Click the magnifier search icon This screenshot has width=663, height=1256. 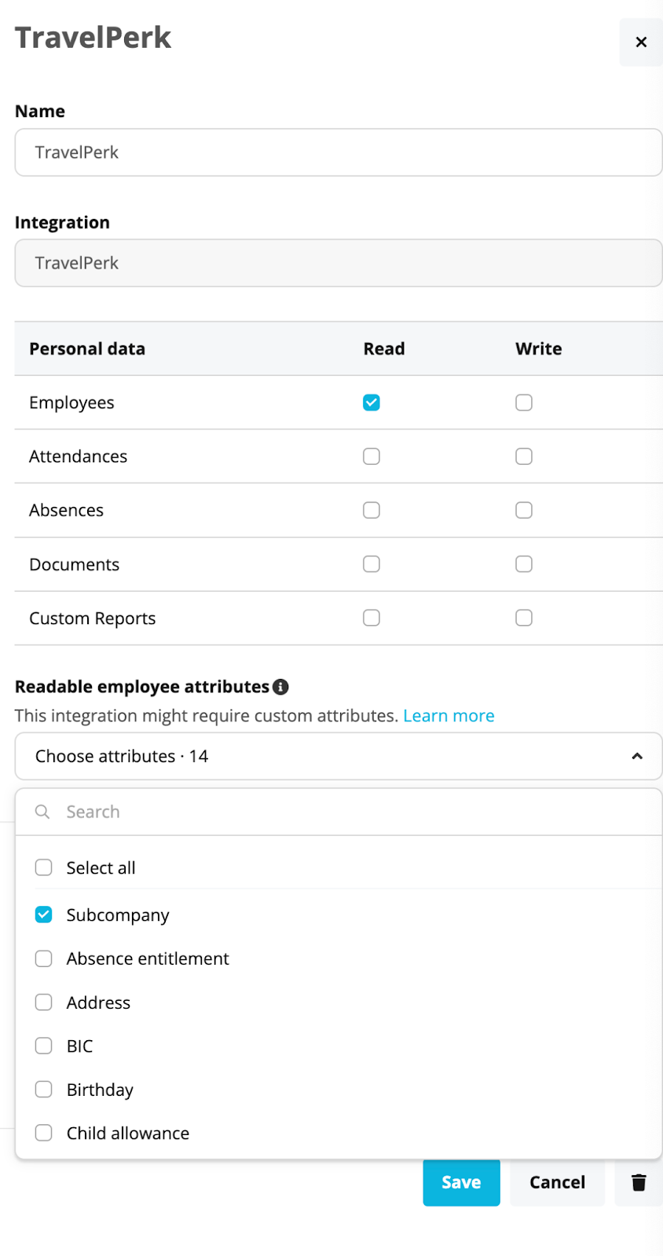tap(42, 812)
